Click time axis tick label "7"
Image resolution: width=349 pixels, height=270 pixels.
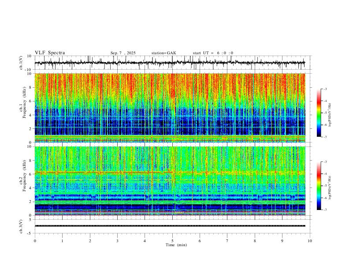227,241
